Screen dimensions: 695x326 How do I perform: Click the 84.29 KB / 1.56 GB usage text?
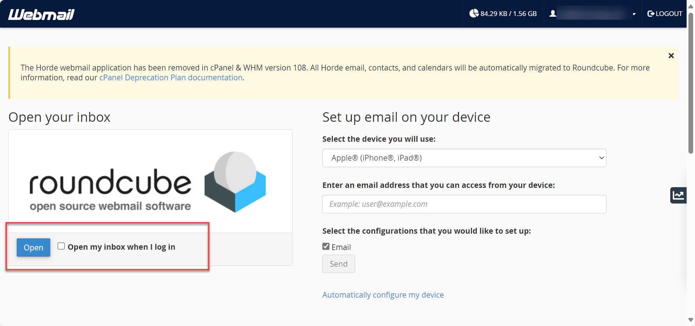tap(509, 14)
